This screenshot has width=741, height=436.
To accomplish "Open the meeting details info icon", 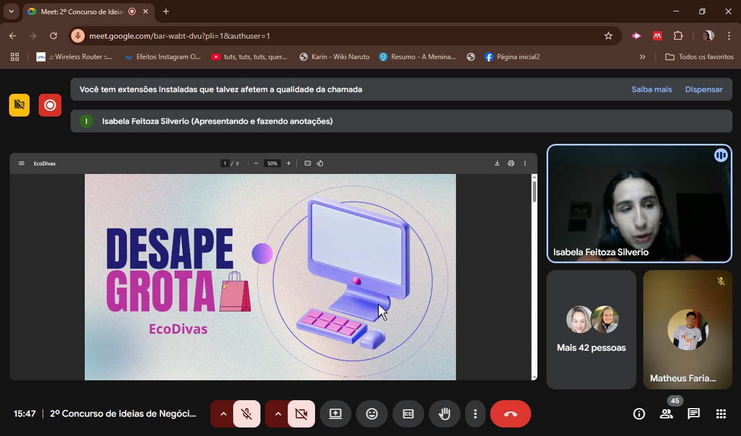I will coord(639,414).
